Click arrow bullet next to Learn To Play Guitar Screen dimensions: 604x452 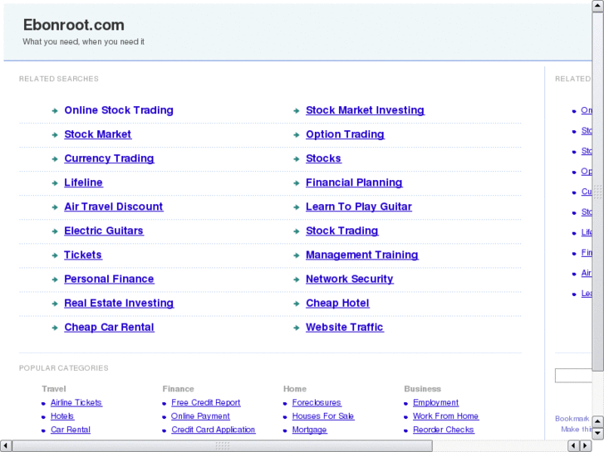pyautogui.click(x=297, y=207)
